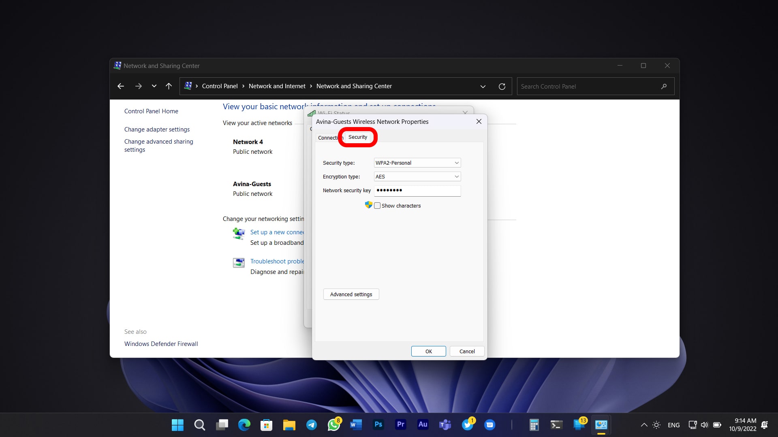Open the terminal app on taskbar
778x437 pixels.
pyautogui.click(x=556, y=425)
